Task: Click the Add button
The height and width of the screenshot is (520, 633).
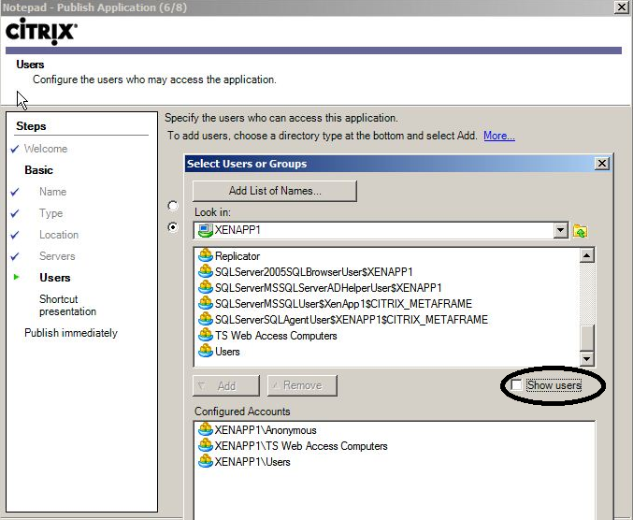Action: (226, 385)
